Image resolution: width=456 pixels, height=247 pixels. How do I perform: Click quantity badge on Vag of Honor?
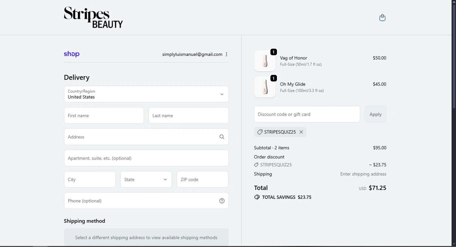(274, 52)
